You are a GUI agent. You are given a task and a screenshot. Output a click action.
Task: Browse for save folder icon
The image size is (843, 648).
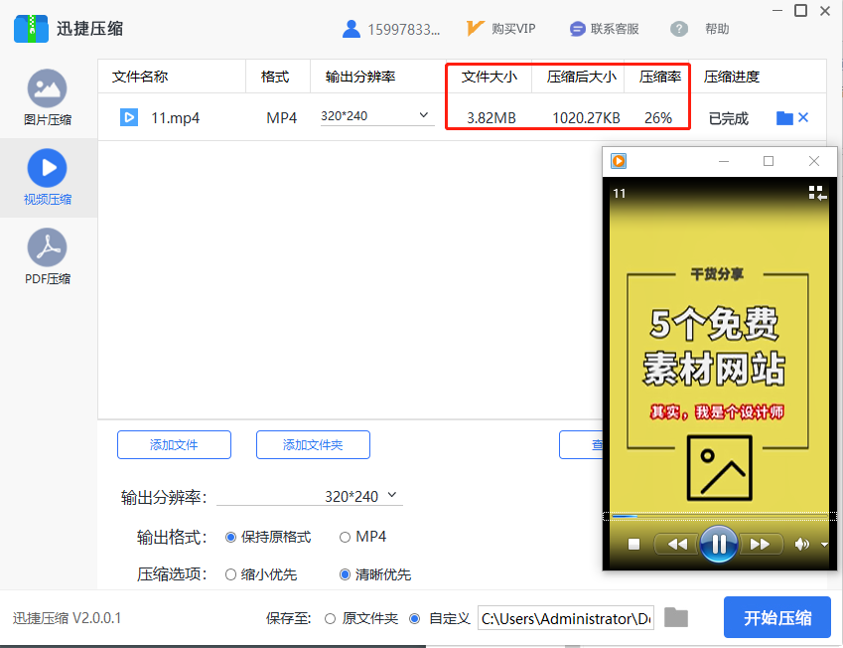676,617
